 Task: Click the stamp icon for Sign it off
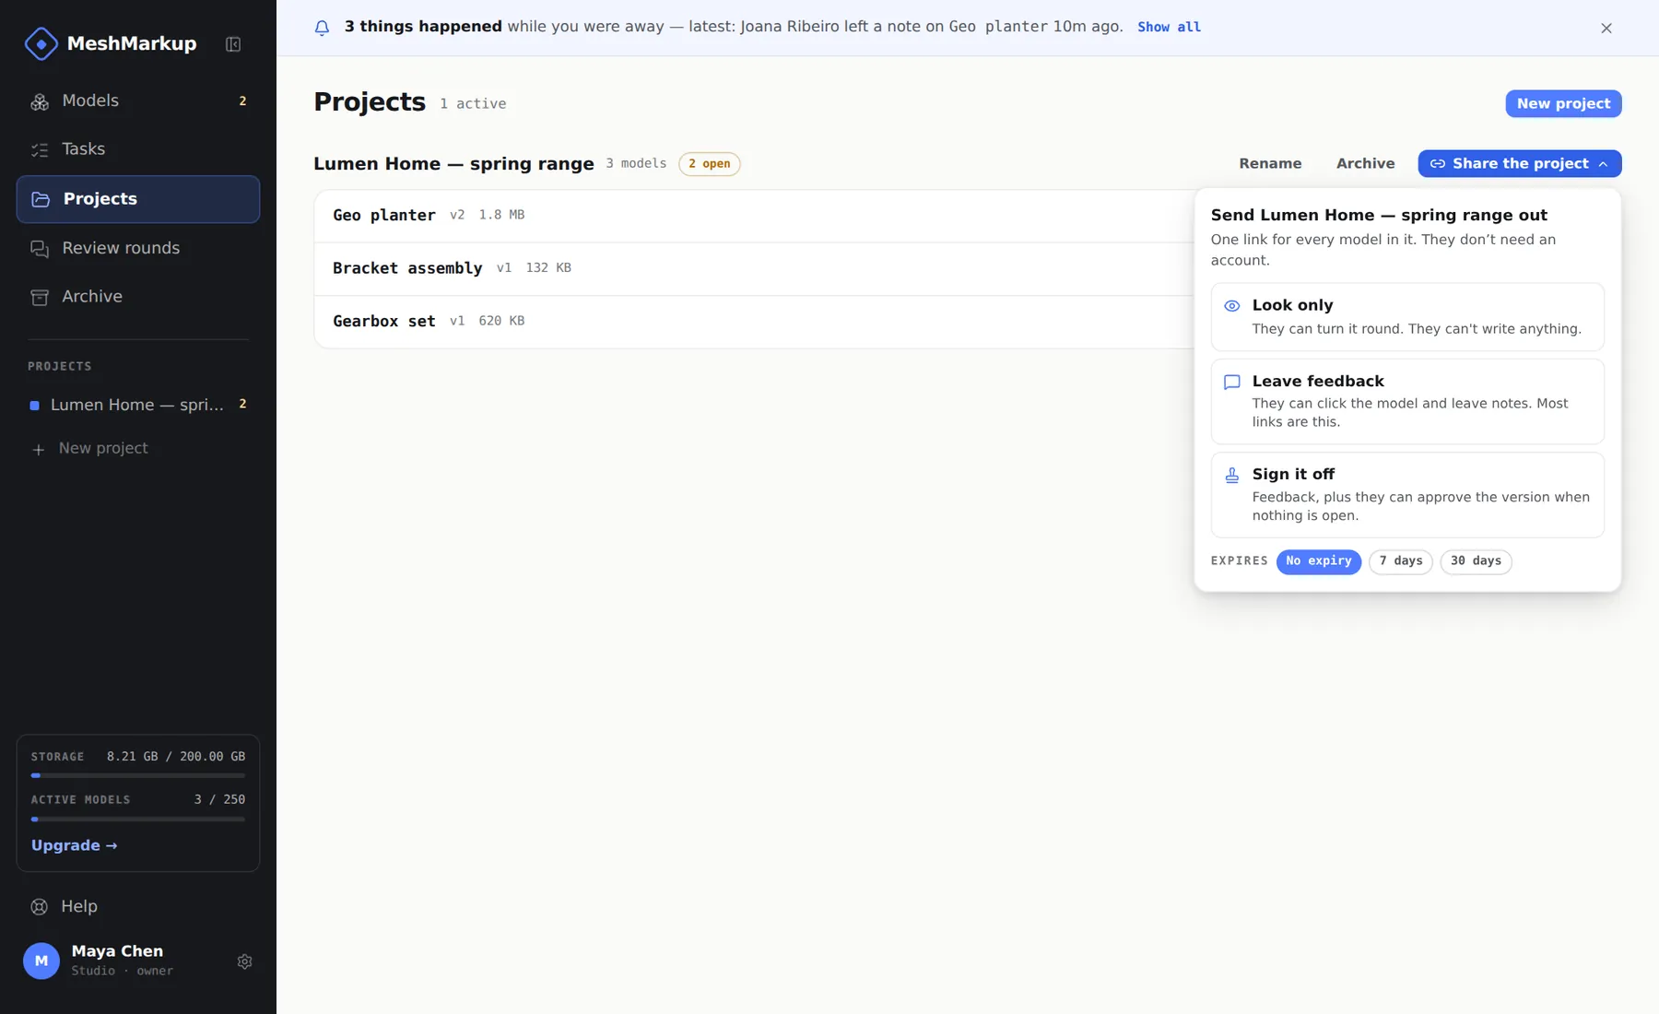click(x=1231, y=476)
